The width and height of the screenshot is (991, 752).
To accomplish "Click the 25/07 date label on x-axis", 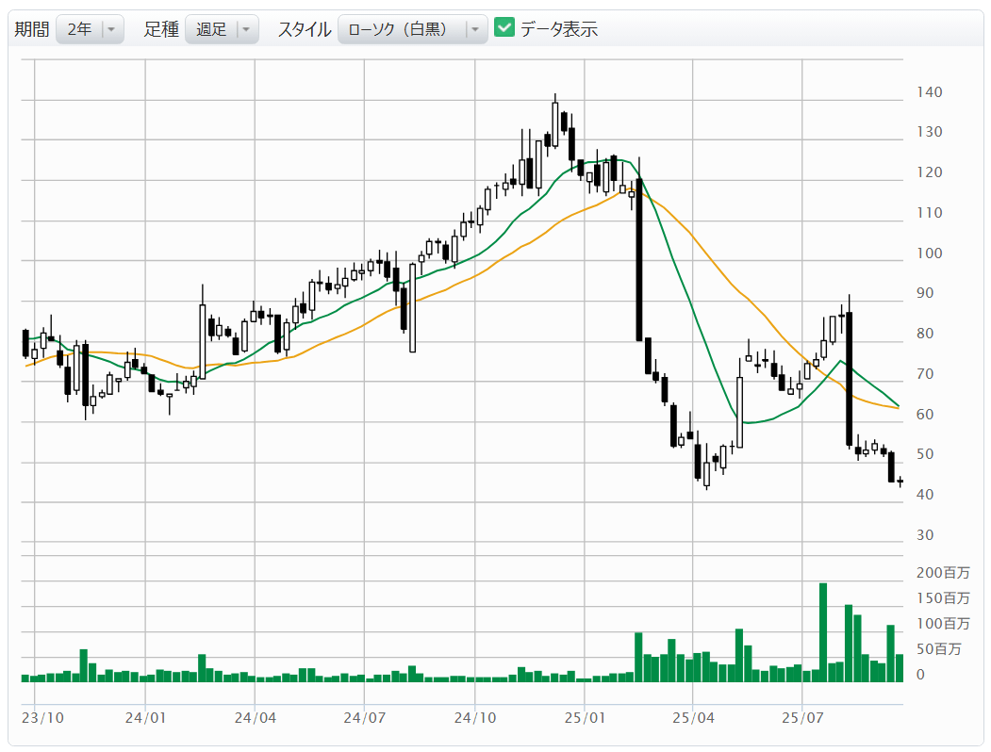I will (801, 717).
